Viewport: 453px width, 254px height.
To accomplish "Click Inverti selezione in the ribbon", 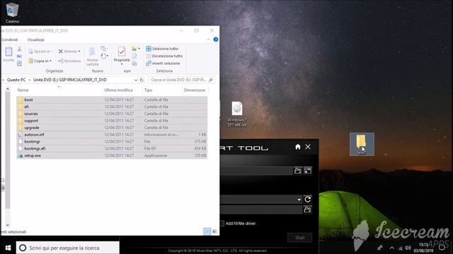I will tap(163, 64).
